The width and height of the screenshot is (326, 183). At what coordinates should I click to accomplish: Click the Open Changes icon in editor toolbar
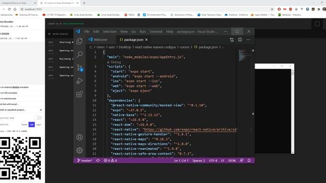pyautogui.click(x=232, y=40)
